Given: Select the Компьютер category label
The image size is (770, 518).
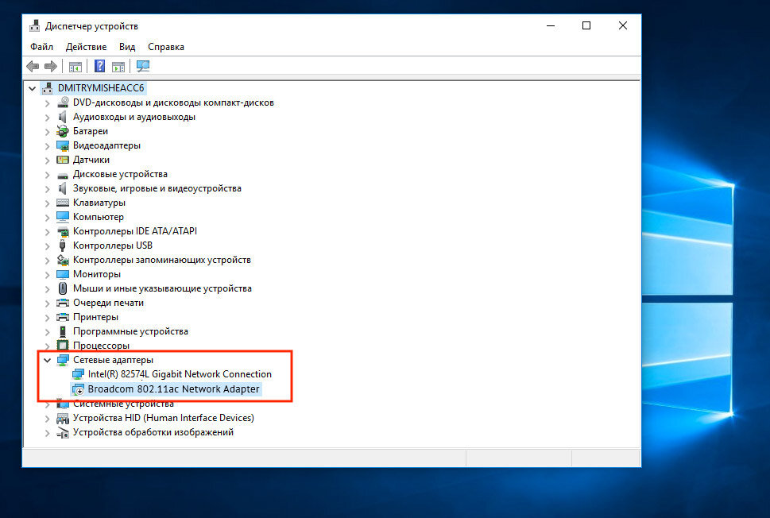Looking at the screenshot, I should click(x=99, y=217).
